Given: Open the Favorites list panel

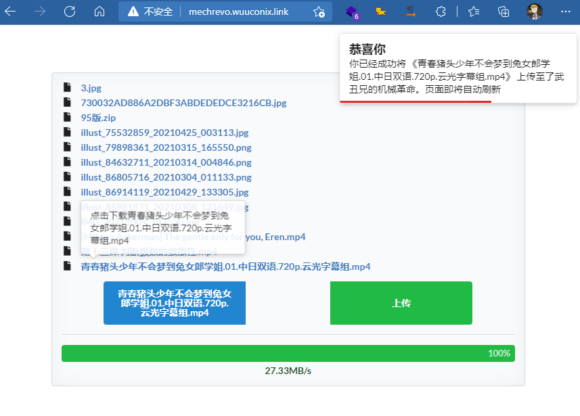Looking at the screenshot, I should [474, 11].
